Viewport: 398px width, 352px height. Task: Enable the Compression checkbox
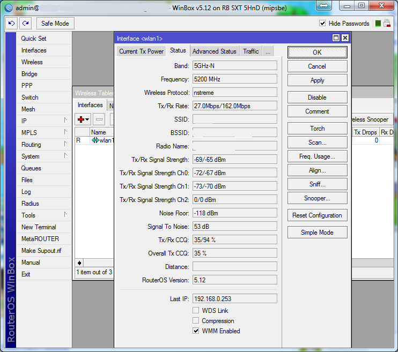pos(196,320)
